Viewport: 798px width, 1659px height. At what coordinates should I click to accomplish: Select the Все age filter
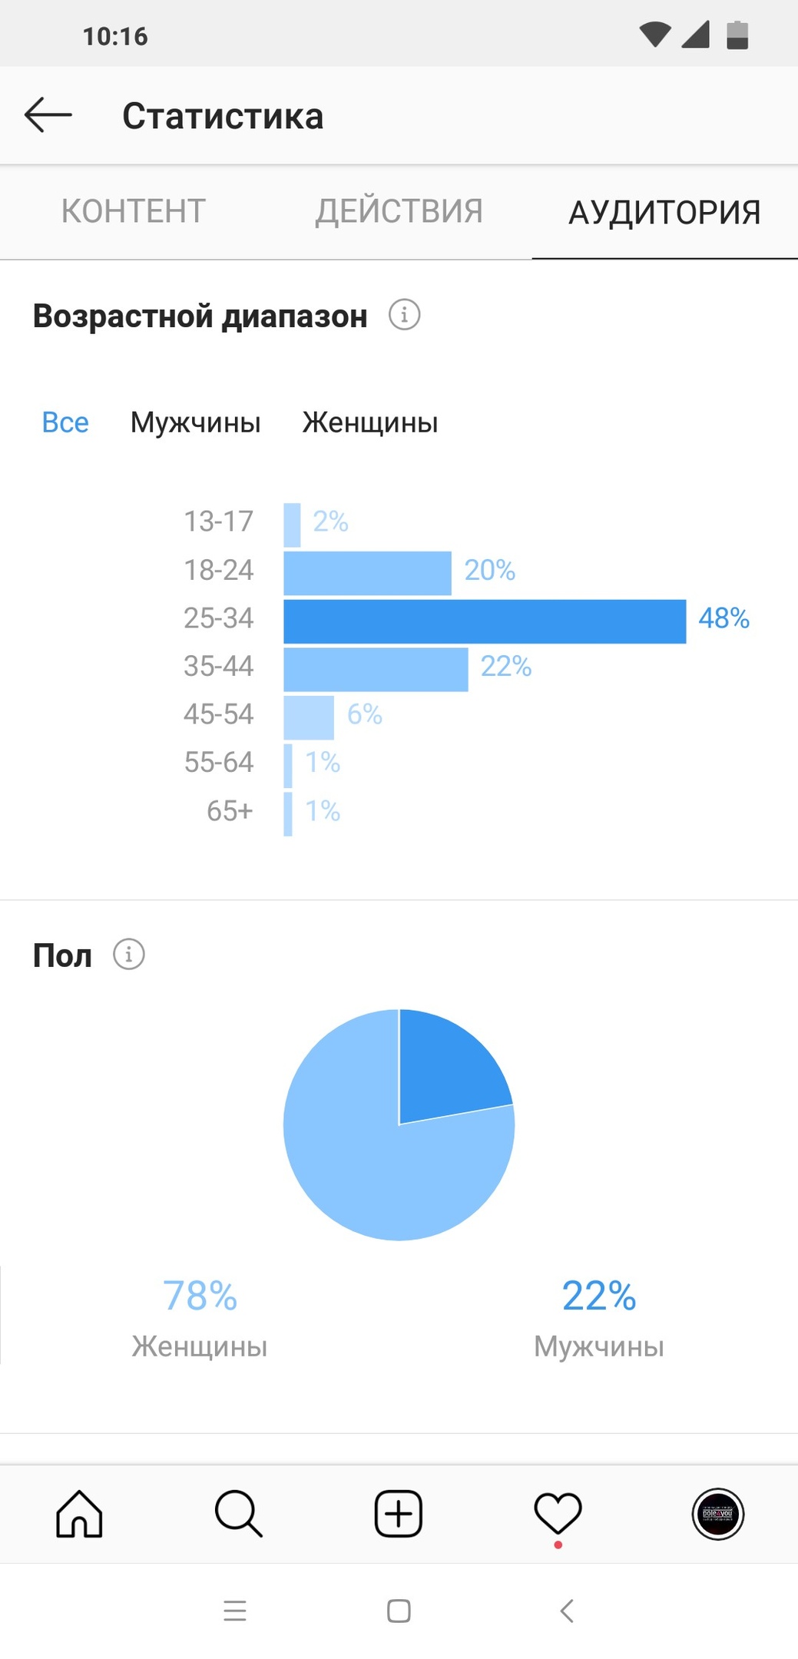click(x=65, y=422)
